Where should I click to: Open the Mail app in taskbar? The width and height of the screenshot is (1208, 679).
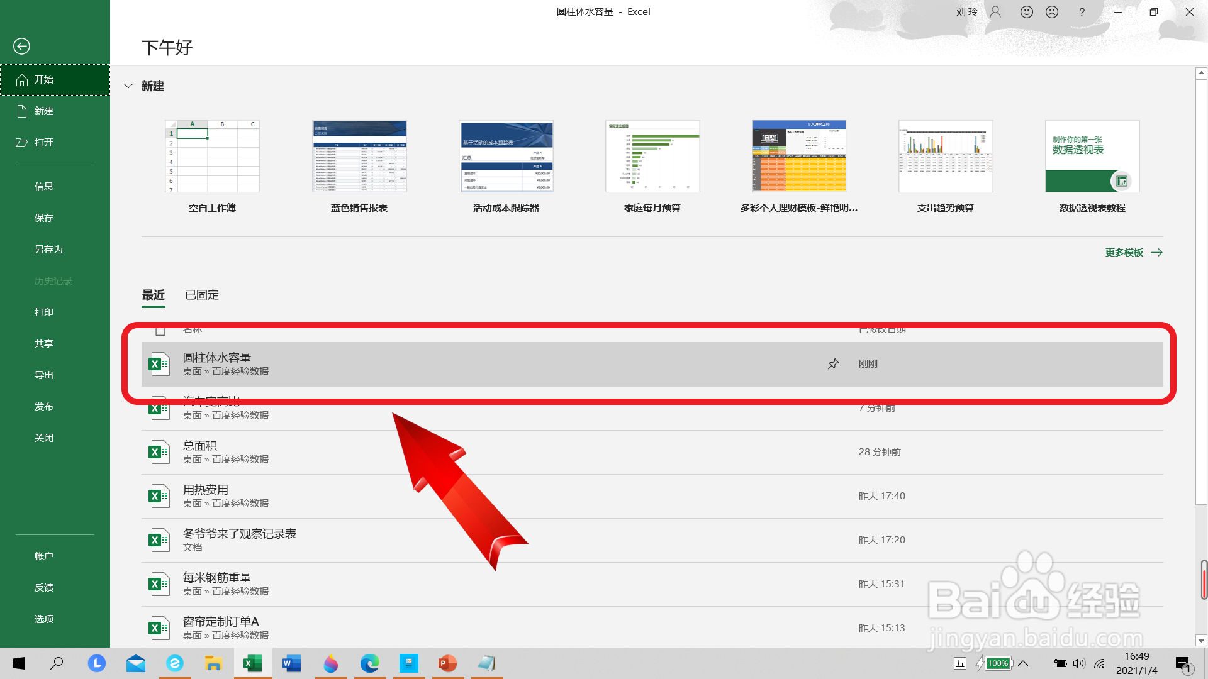pyautogui.click(x=136, y=663)
